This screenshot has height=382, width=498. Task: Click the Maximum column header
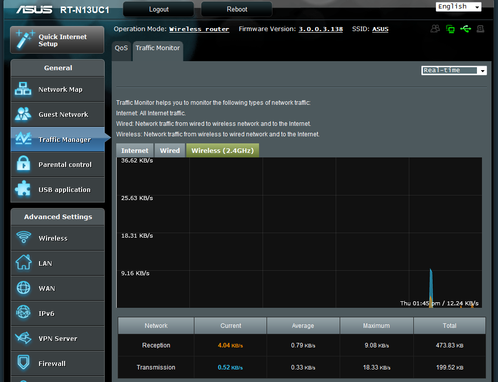coord(376,326)
